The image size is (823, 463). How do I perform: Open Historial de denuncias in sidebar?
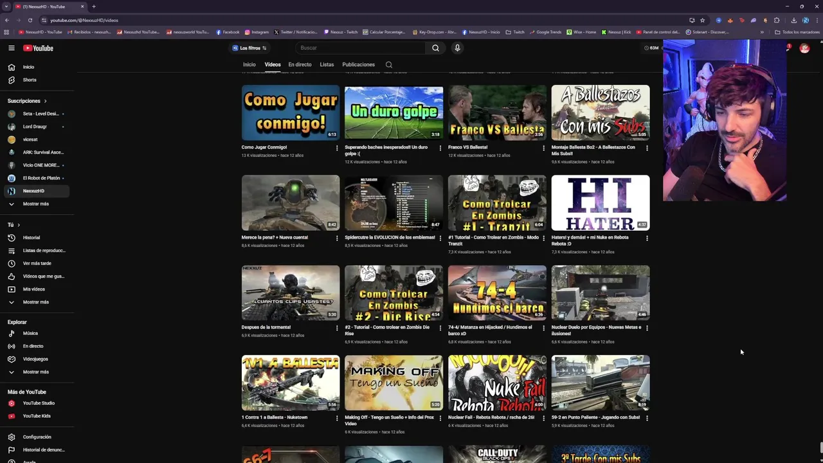[x=37, y=449]
